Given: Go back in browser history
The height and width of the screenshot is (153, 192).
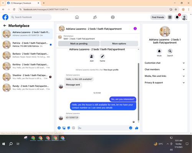Looking at the screenshot, I should 3,10.
